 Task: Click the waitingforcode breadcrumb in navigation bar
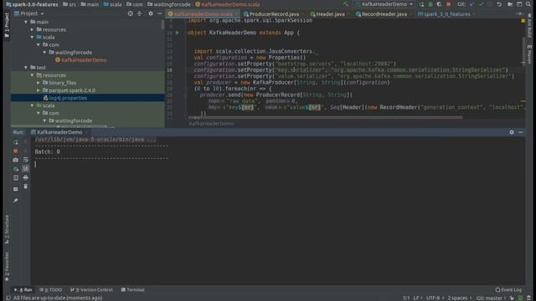click(x=169, y=4)
